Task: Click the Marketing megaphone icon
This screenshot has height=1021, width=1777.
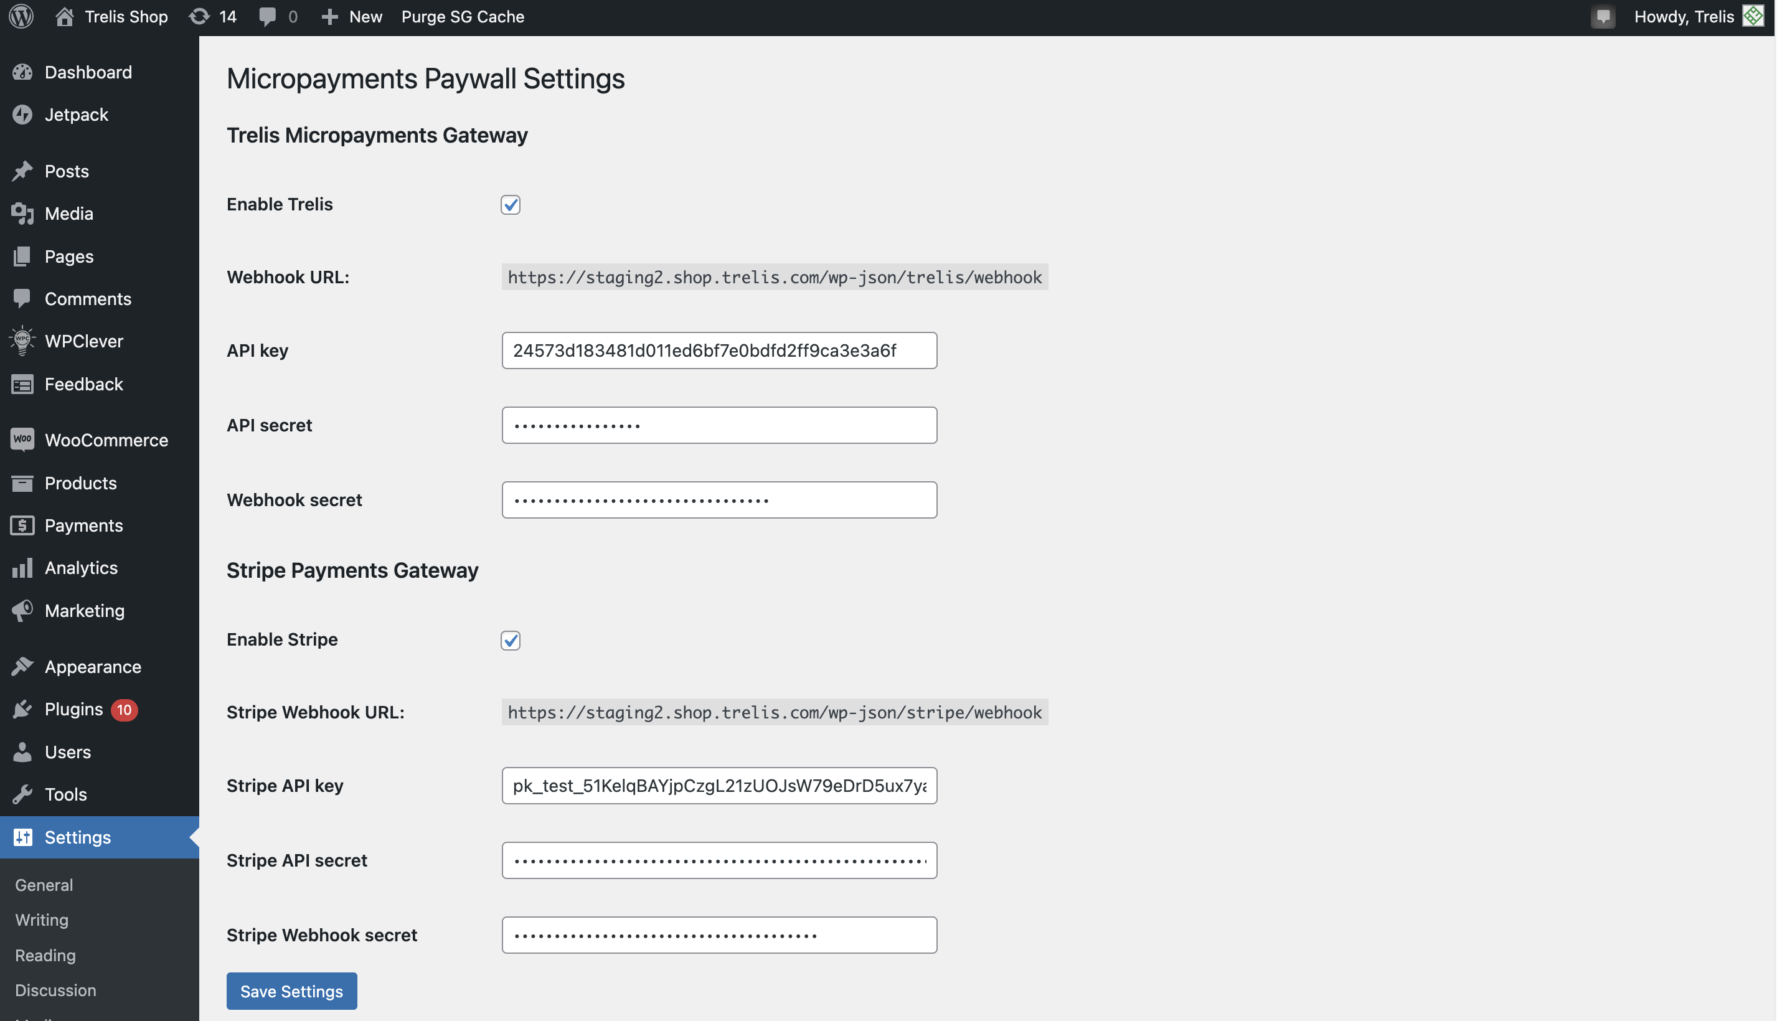Action: pos(22,611)
